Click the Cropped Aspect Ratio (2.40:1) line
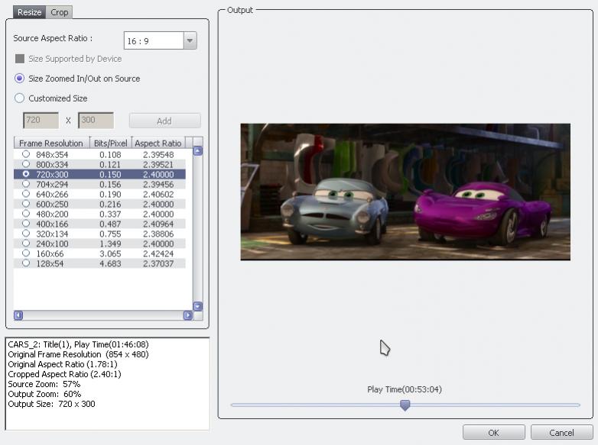 (64, 374)
